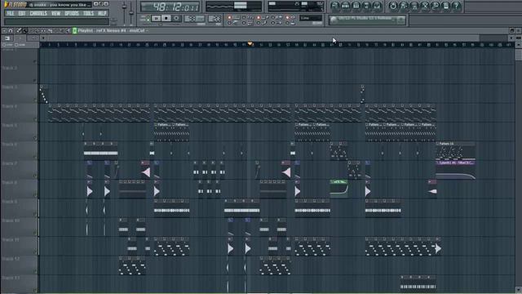Open dropdown arrow after playlist title
The image size is (522, 294).
(147, 31)
